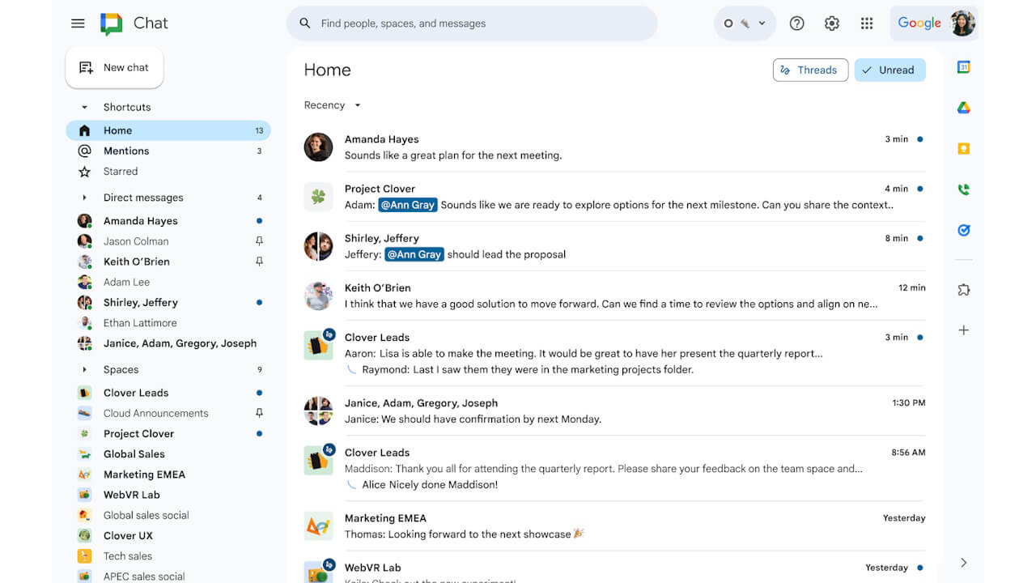The image size is (1036, 583).
Task: Open Google Keep from the right sidebar
Action: point(963,147)
